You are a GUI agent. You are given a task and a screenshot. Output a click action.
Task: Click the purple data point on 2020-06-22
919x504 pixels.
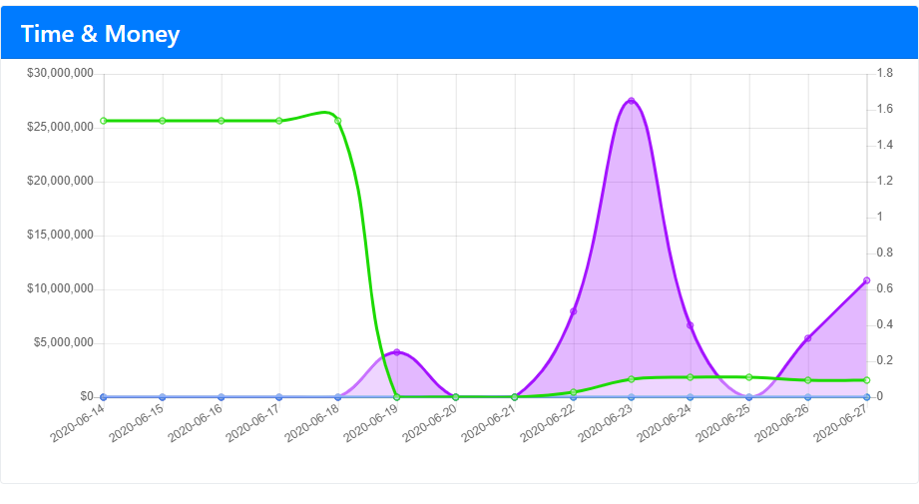(573, 311)
